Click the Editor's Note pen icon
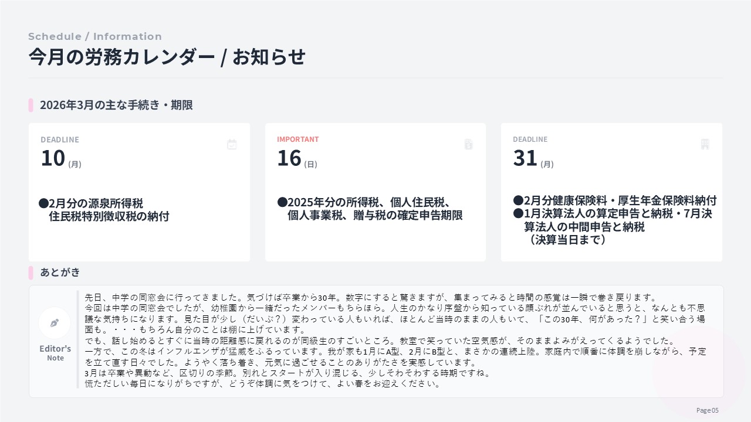Viewport: 751px width, 422px height. [55, 323]
